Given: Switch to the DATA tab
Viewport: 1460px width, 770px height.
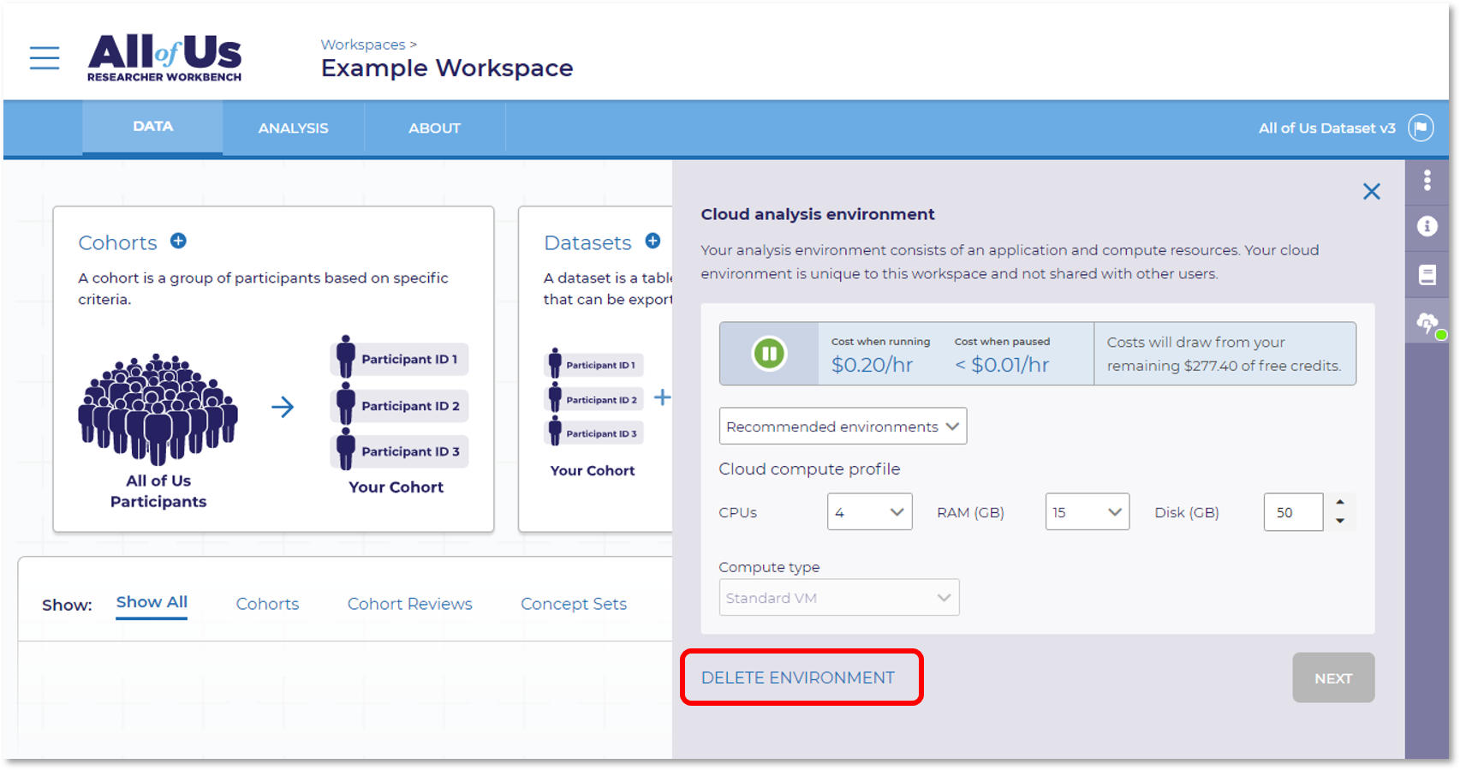Looking at the screenshot, I should pos(152,127).
